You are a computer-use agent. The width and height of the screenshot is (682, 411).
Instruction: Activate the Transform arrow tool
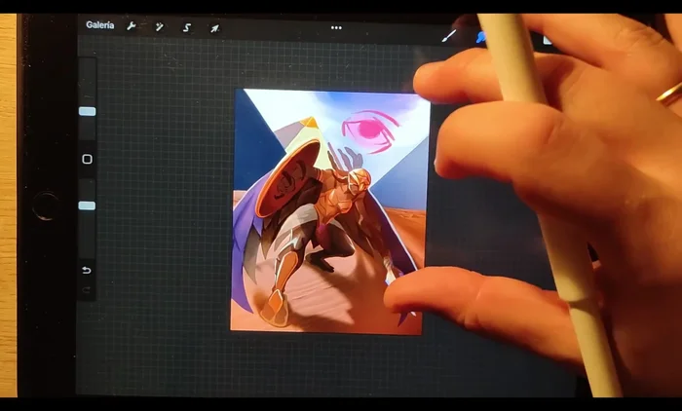[214, 27]
